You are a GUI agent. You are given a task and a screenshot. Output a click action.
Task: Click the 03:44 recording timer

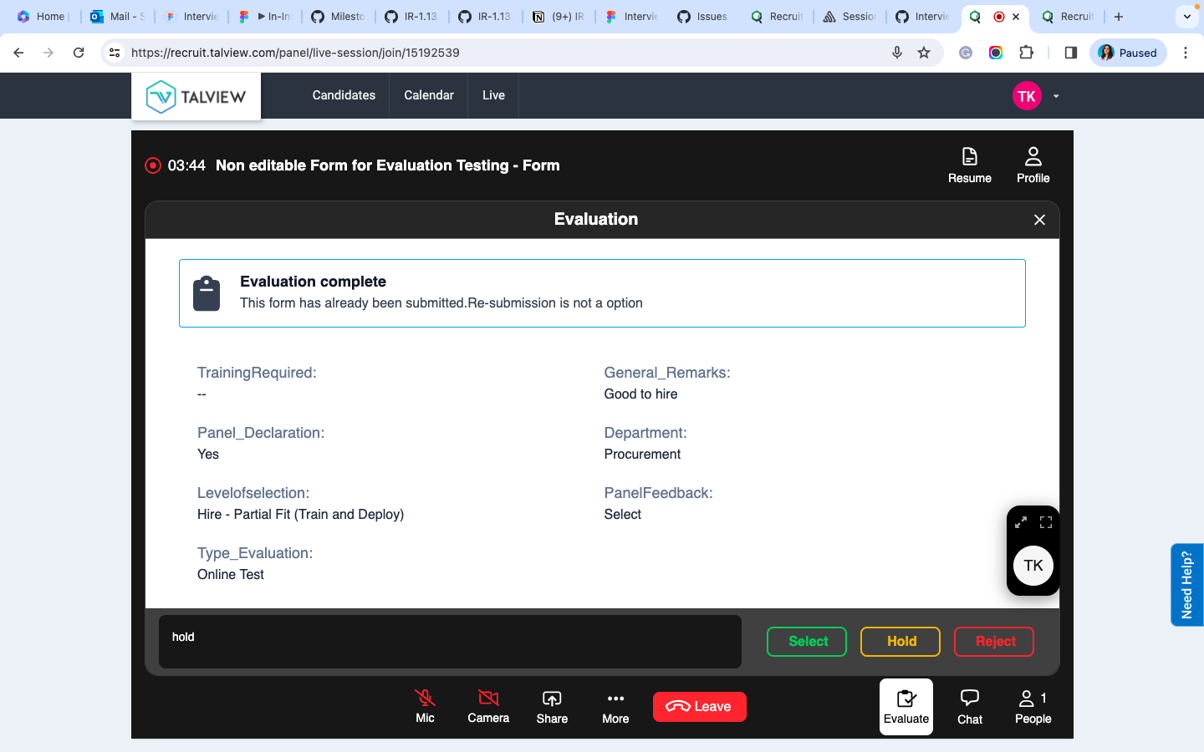tap(186, 165)
